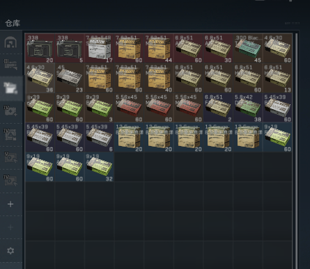Select the 12 Gauge box showing no count
Screen dimensions: 310x269
tap(248, 138)
